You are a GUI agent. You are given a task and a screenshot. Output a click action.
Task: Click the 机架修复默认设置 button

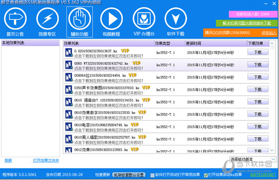click(x=129, y=175)
